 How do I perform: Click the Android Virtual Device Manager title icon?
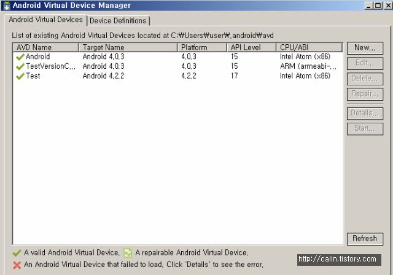7,6
